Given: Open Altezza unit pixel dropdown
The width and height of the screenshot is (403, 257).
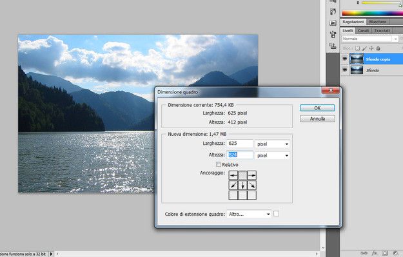Looking at the screenshot, I should [272, 156].
